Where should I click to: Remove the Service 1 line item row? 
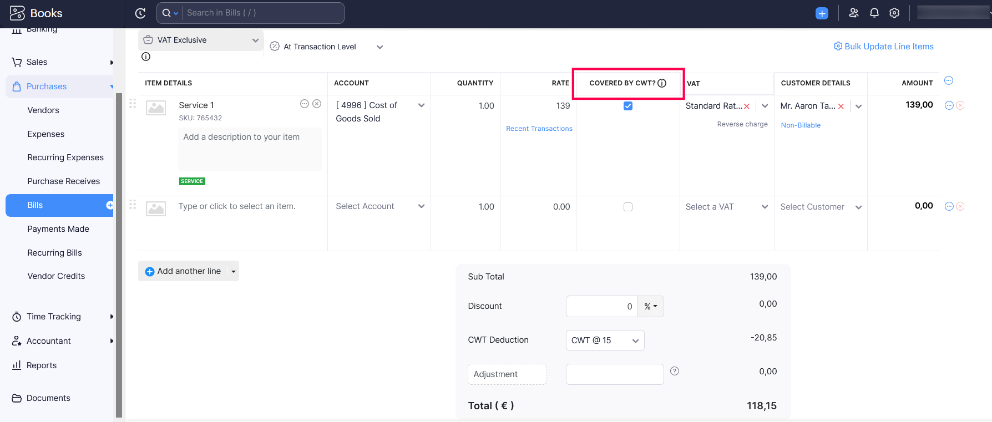coord(960,105)
